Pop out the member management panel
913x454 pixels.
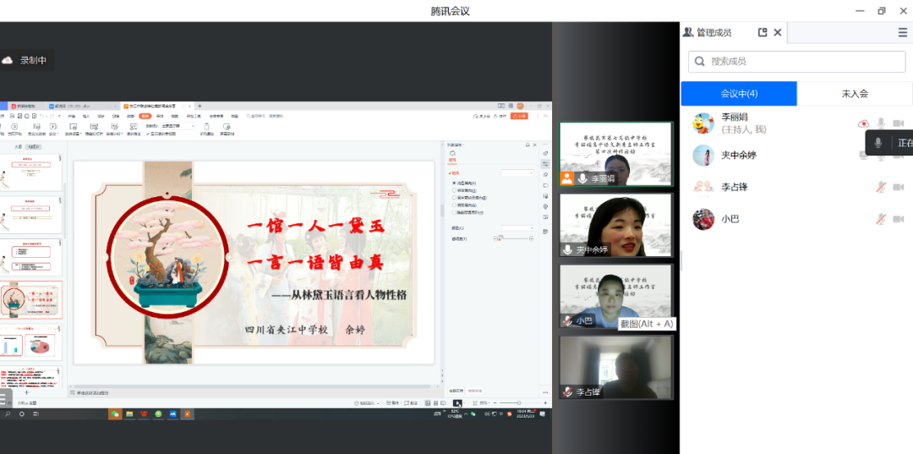[763, 33]
